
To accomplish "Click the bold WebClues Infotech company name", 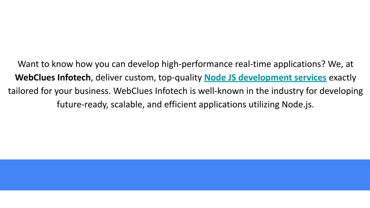I will click(x=53, y=78).
